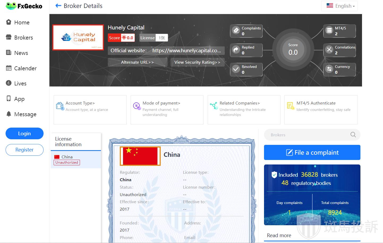This screenshot has width=383, height=243.
Task: Open Brokers in the sidebar menu
Action: [x=23, y=38]
